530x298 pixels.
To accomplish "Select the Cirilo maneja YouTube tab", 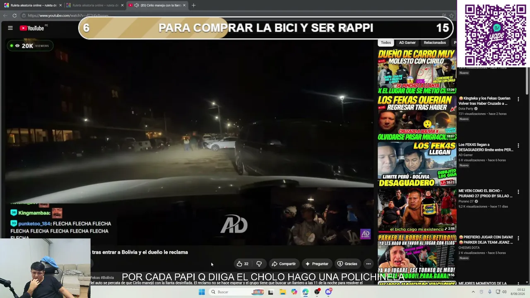I will coord(157,5).
